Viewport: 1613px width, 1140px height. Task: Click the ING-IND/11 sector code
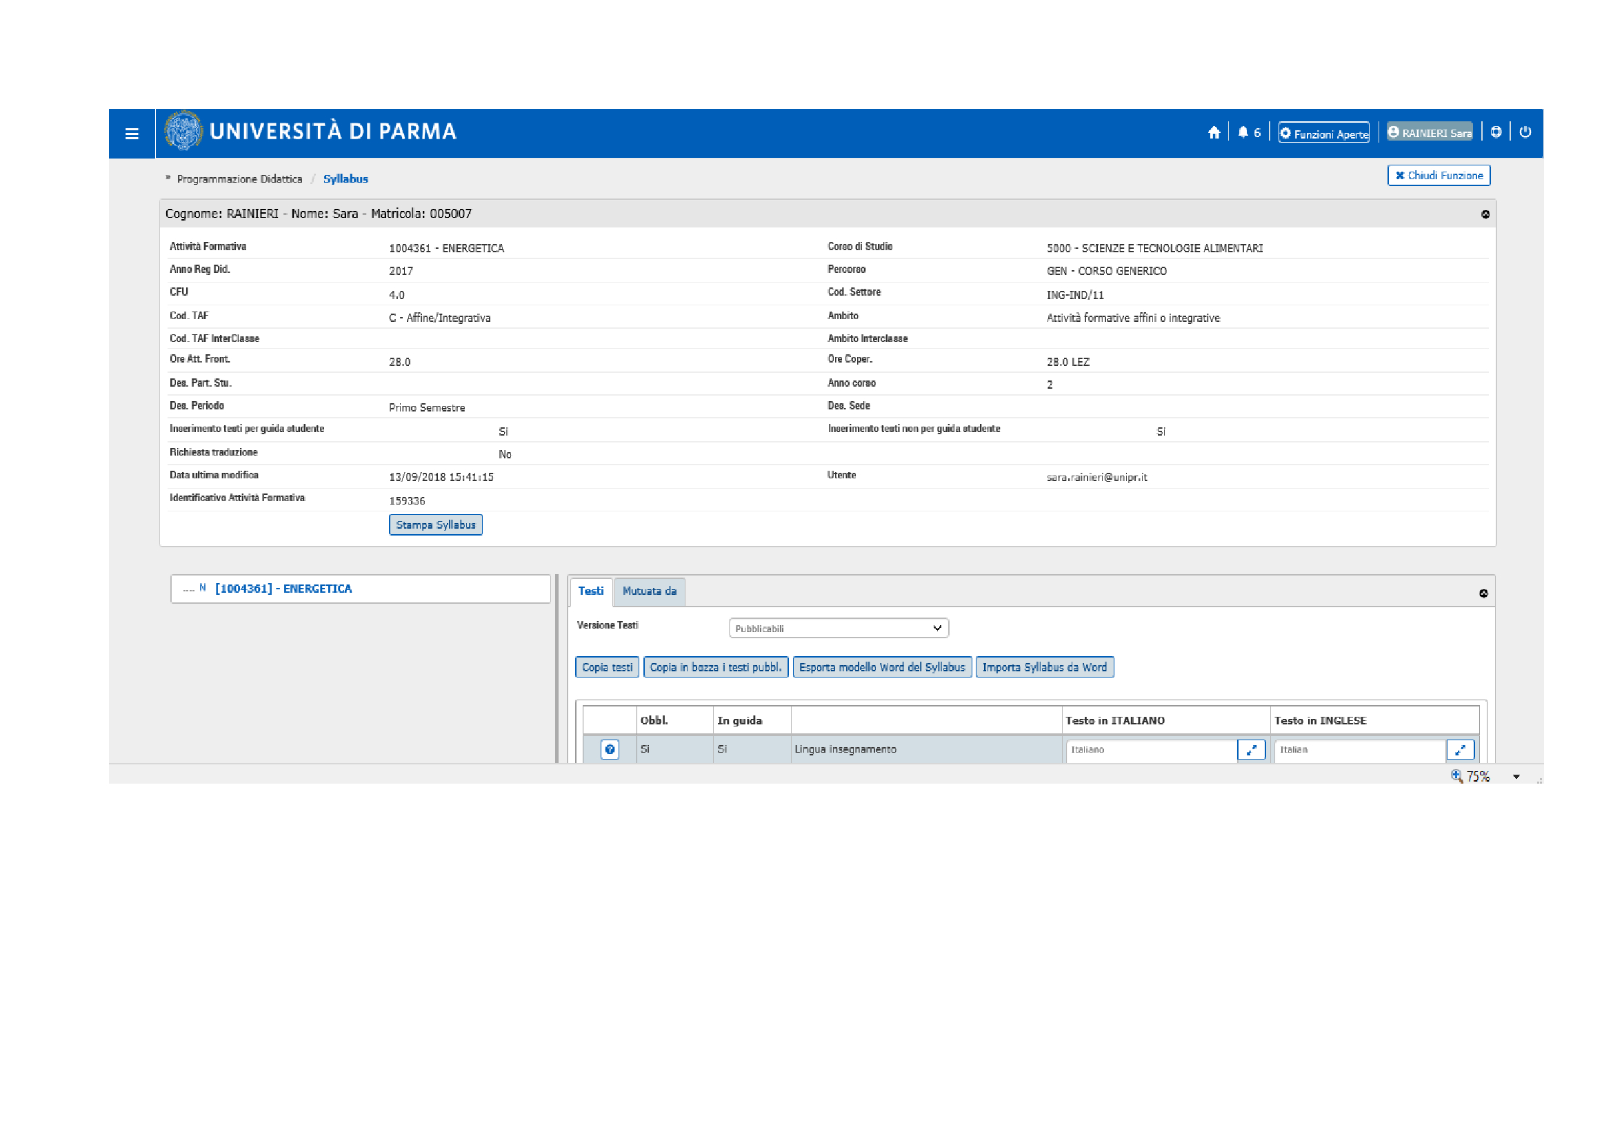coord(1075,296)
